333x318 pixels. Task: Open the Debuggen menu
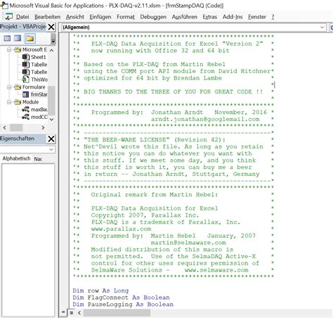(x=153, y=17)
